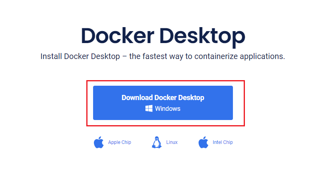This screenshot has height=183, width=336.
Task: Click the Linux penguin icon
Action: (x=157, y=142)
